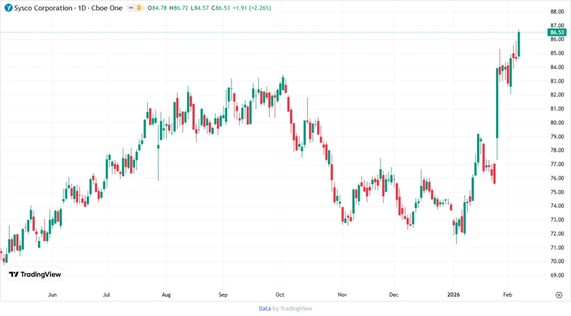571x316 pixels.
Task: Select the close value C86.53
Action: (x=221, y=8)
